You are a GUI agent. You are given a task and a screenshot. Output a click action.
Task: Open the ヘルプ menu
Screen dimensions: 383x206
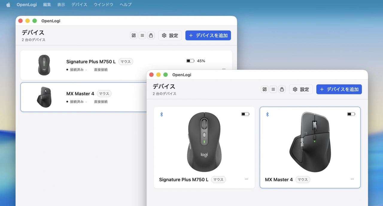point(126,4)
